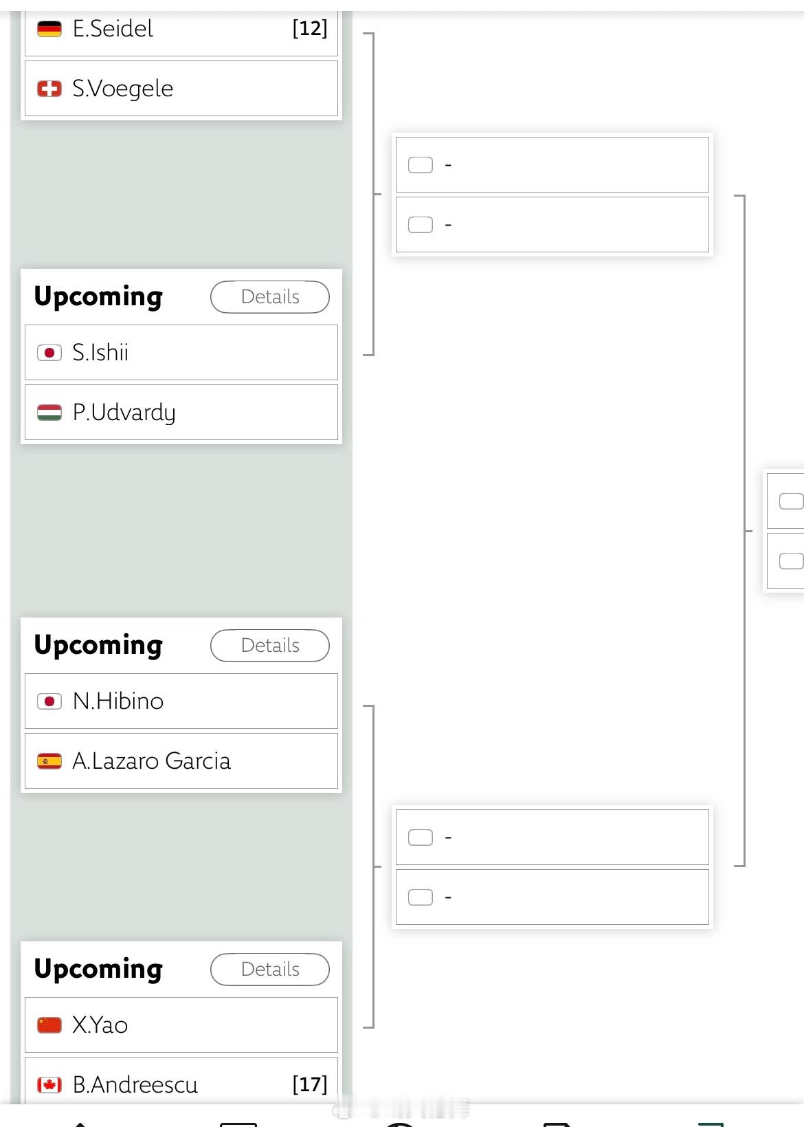This screenshot has width=804, height=1127.
Task: Select player row S.Voegele
Action: (x=181, y=89)
